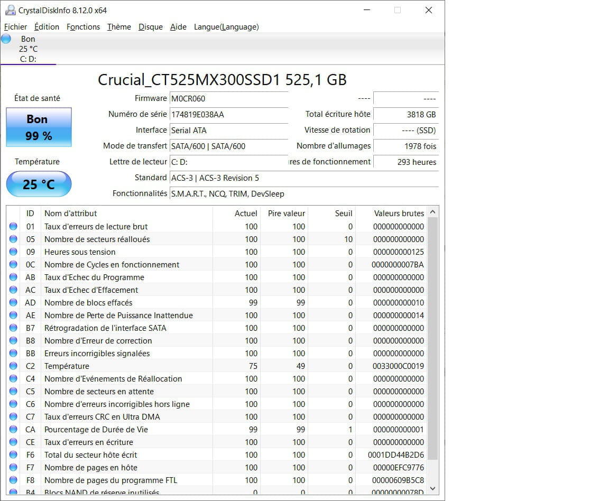The width and height of the screenshot is (609, 501).
Task: Open the Langue(Language) menu
Action: pos(226,27)
